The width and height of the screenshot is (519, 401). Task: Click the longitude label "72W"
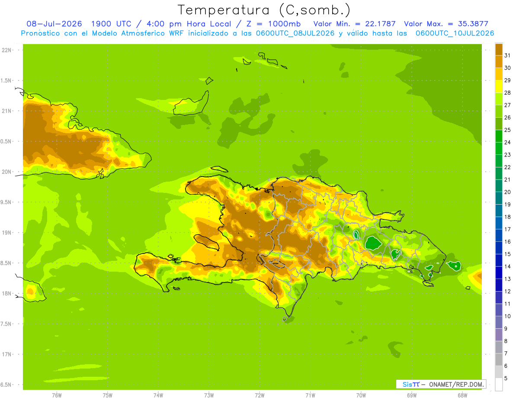259,395
